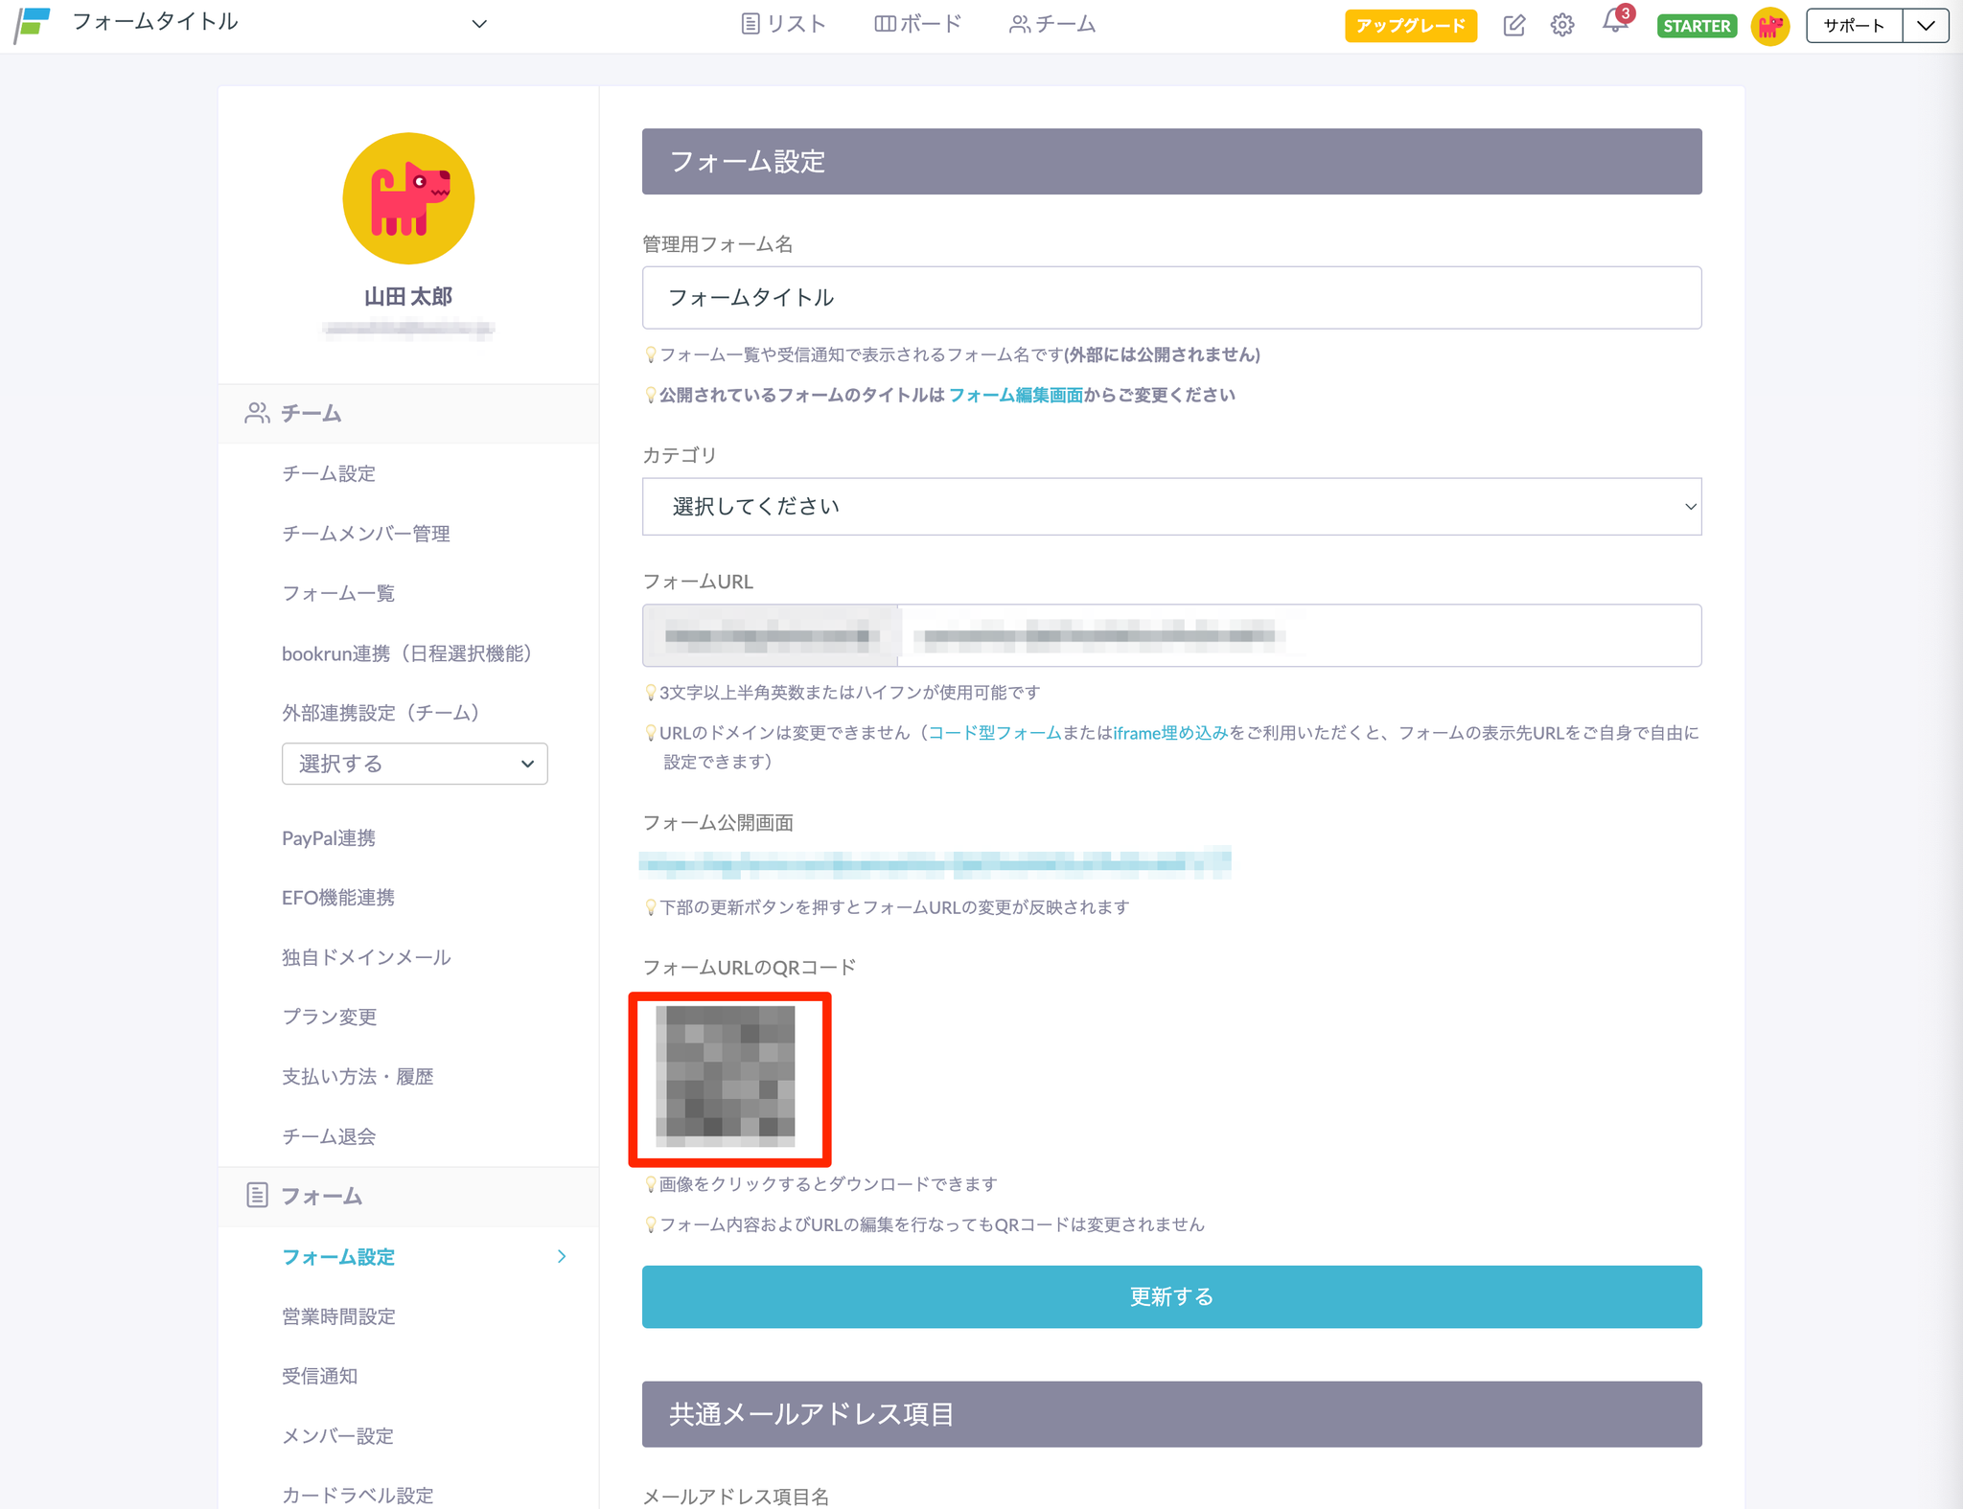This screenshot has width=1963, height=1509.
Task: Click the formrun logo icon
Action: (x=33, y=24)
